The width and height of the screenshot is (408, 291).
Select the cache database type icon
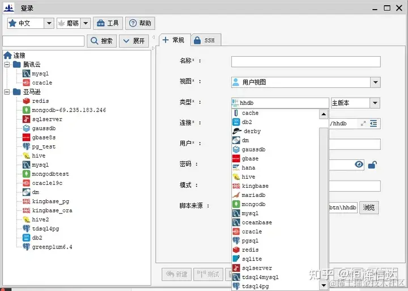[x=236, y=113]
